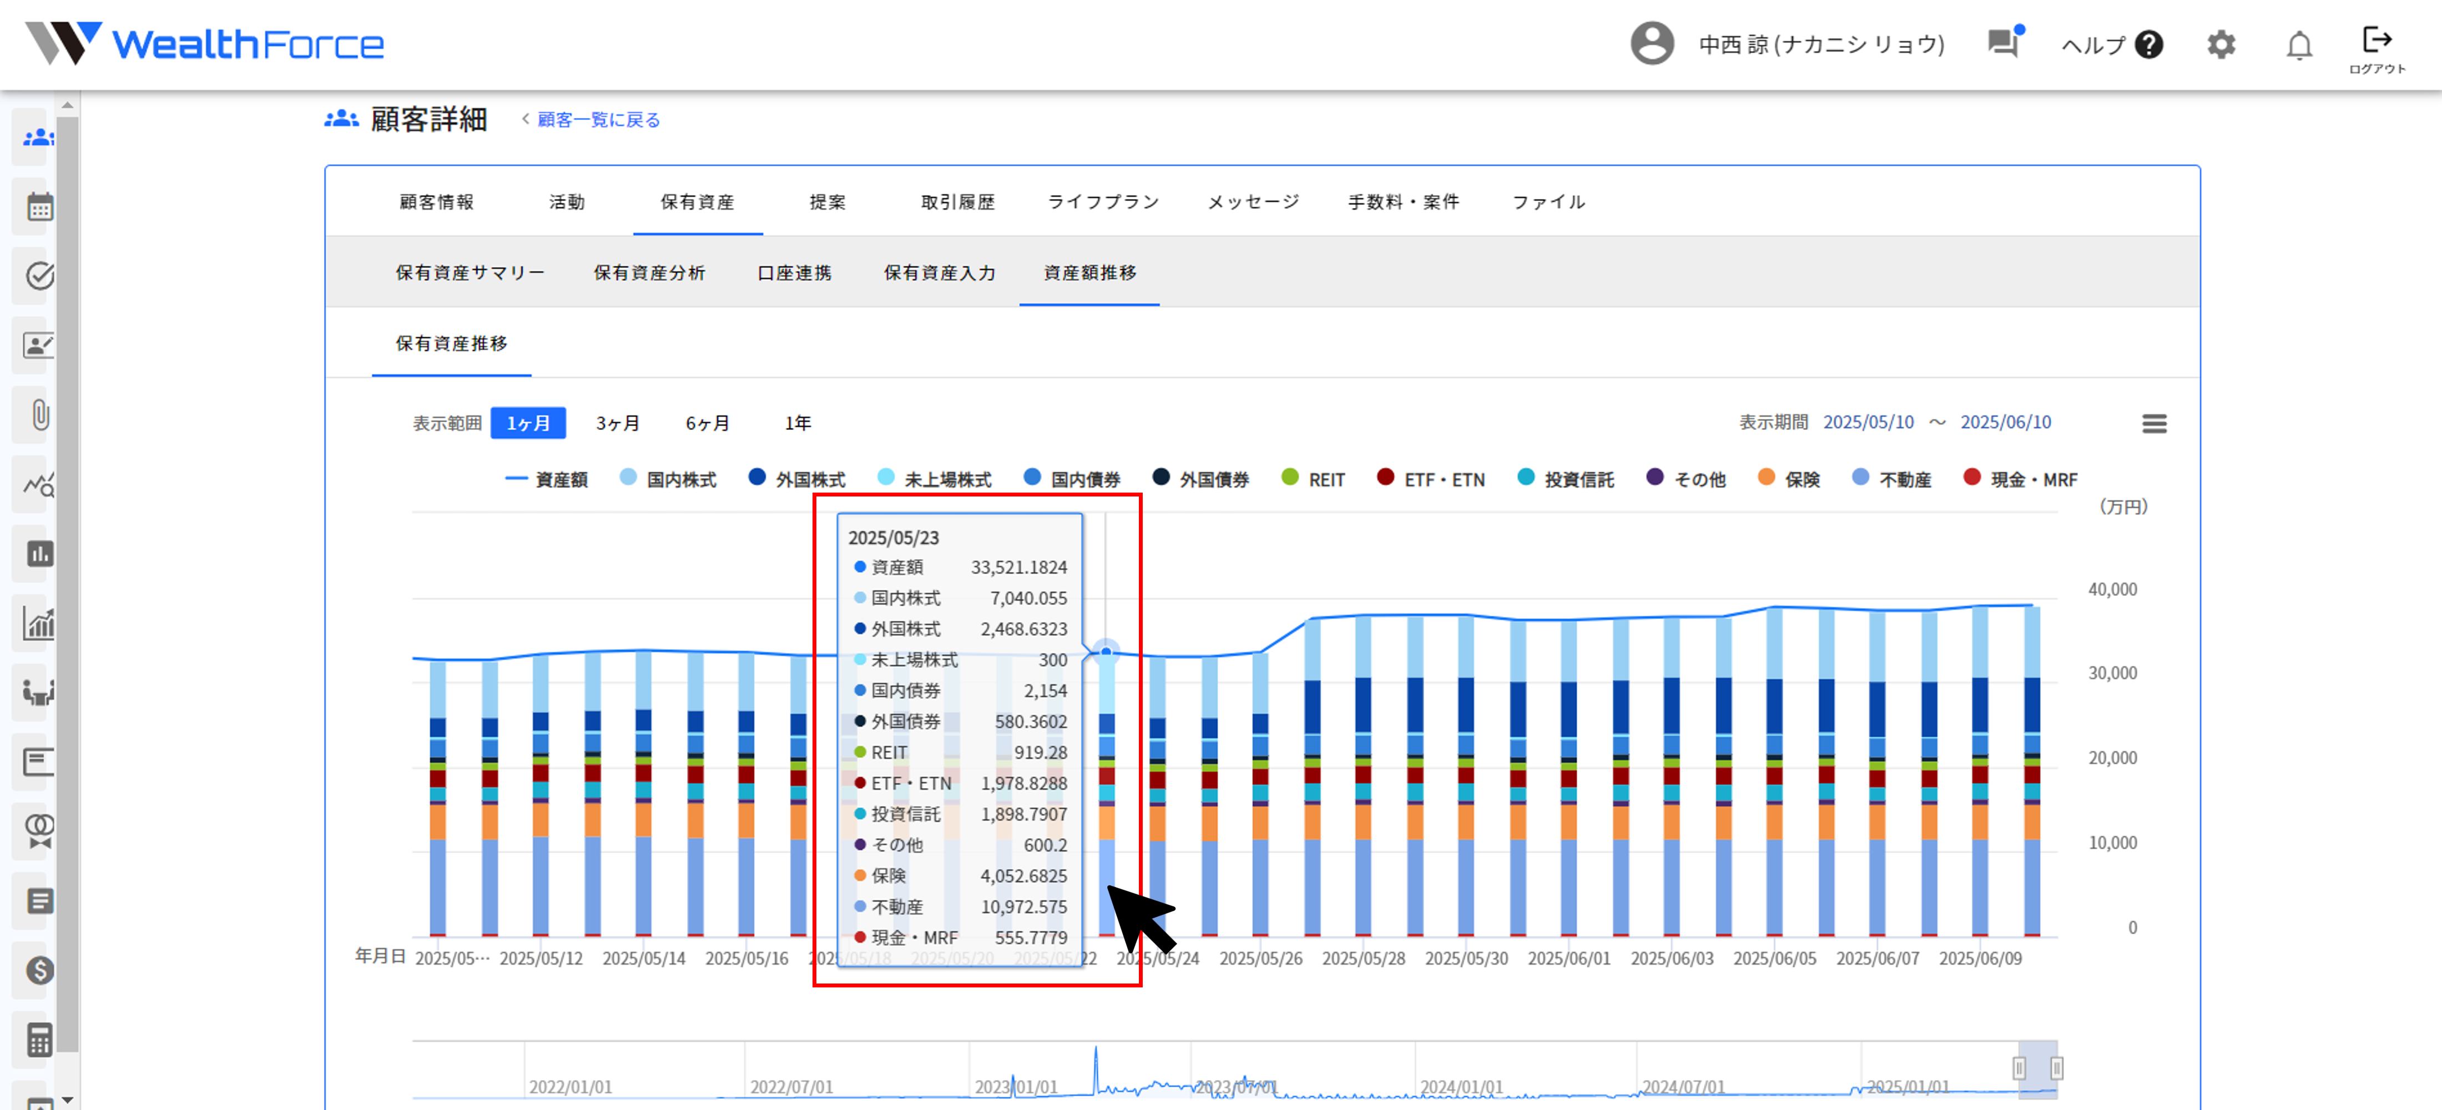This screenshot has width=2442, height=1110.
Task: Toggle 国内債券 series in legend
Action: coord(1072,480)
